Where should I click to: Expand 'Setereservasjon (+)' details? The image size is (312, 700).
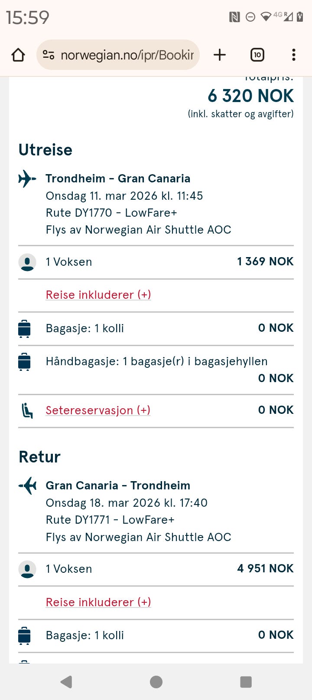tap(98, 410)
